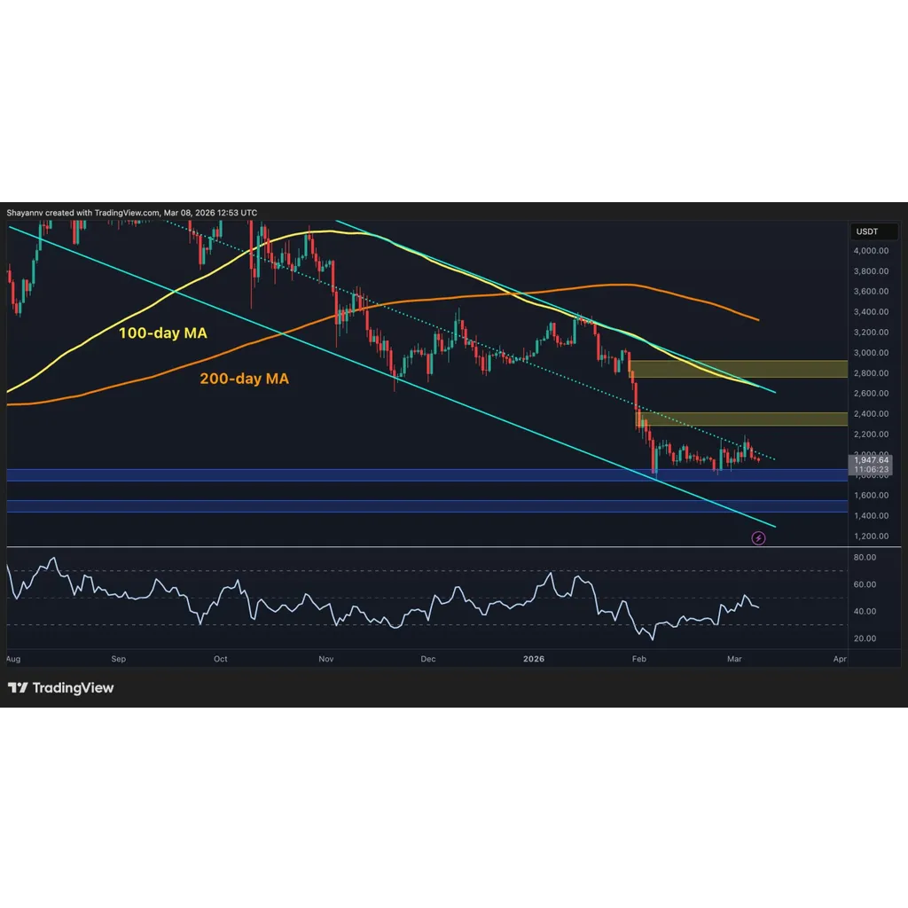Click the candle countdown 11:06:23
The height and width of the screenshot is (908, 908).
pyautogui.click(x=871, y=469)
